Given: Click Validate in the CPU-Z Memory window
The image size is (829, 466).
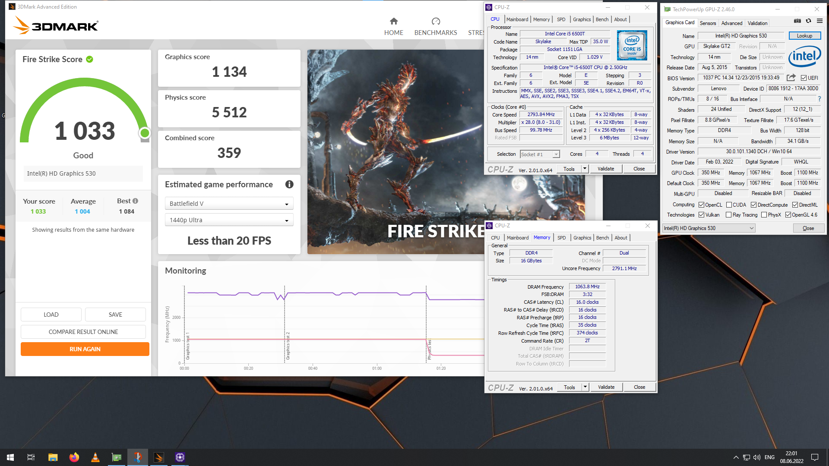Looking at the screenshot, I should click(606, 387).
